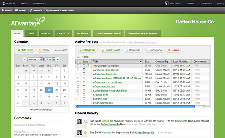The width and height of the screenshot is (225, 138).
Task: Click the Download button
Action: [133, 50]
